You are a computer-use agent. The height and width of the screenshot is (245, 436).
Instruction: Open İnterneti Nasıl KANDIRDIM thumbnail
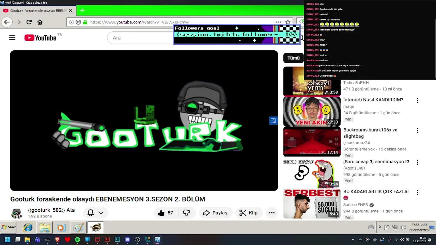coord(312,112)
